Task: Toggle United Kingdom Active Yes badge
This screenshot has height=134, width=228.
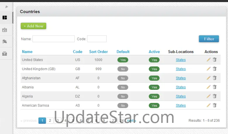Action: click(154, 69)
